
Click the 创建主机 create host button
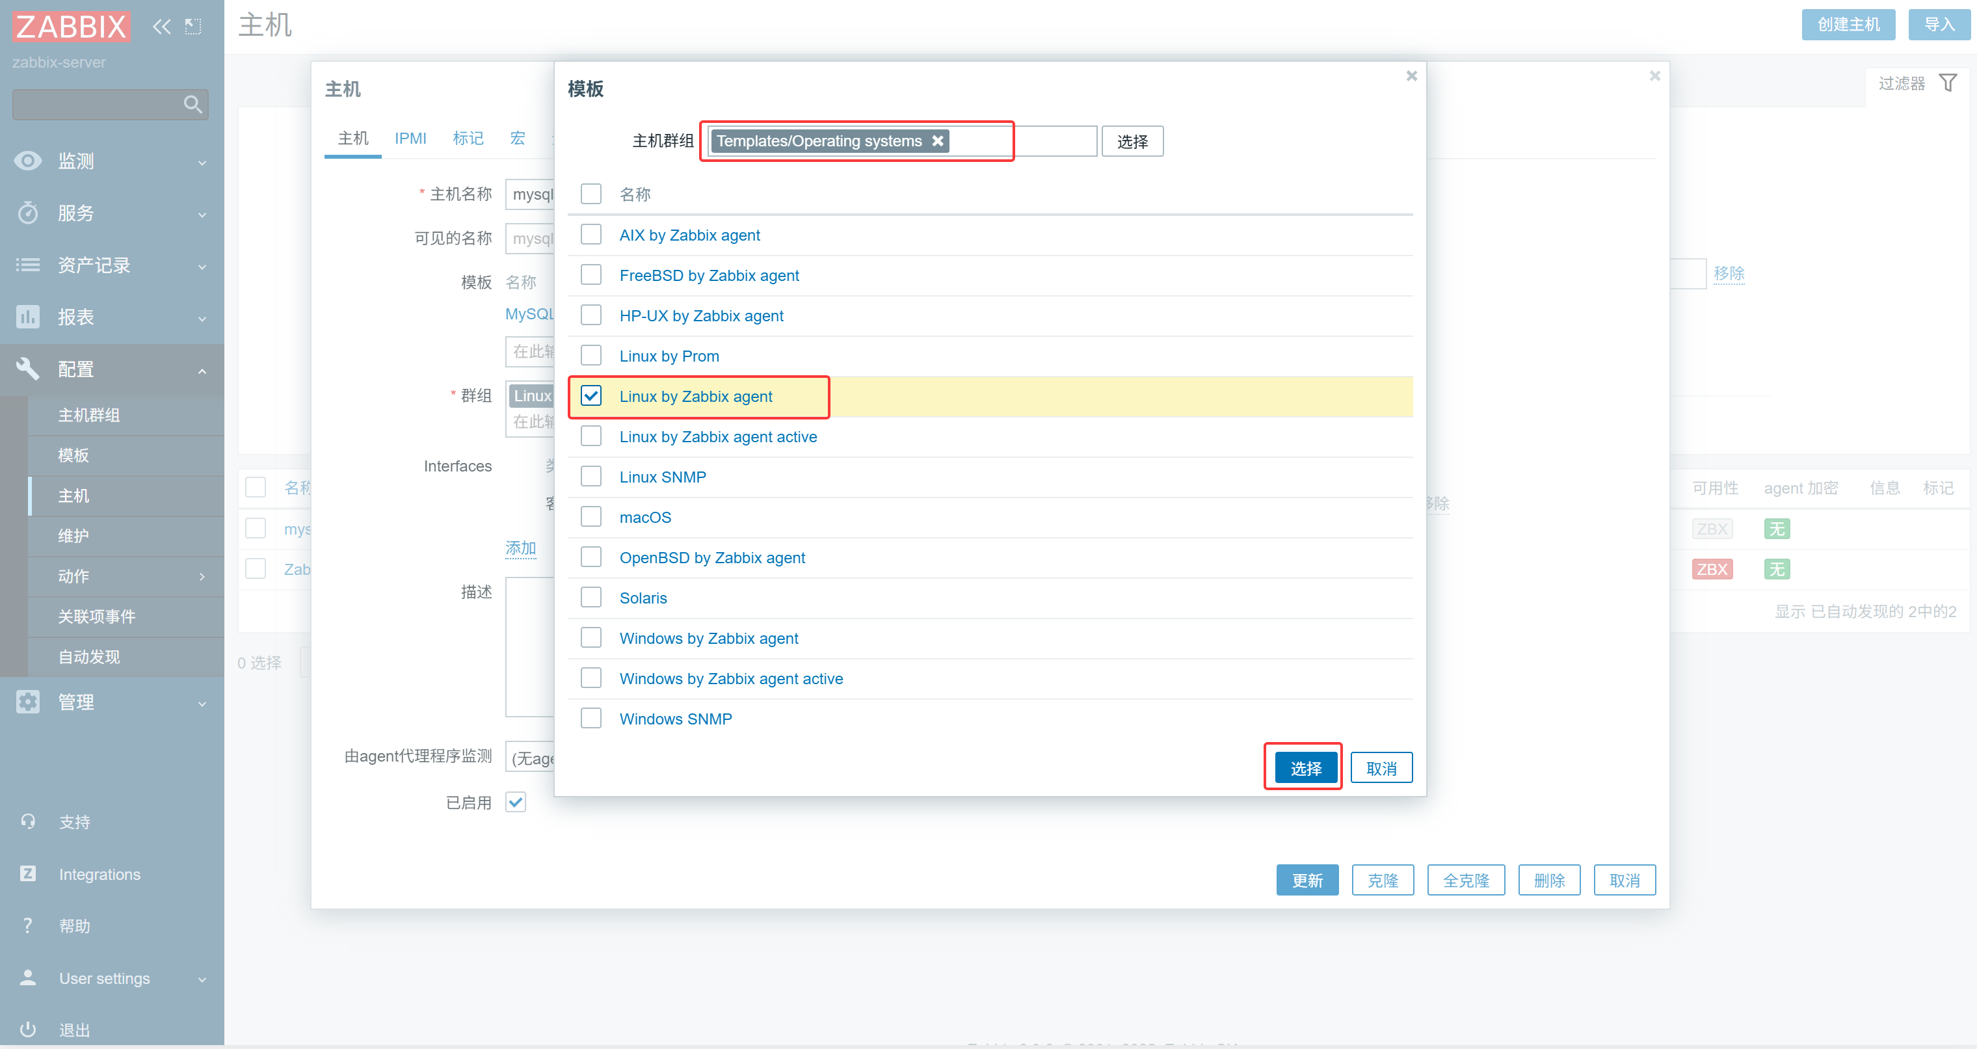1848,25
